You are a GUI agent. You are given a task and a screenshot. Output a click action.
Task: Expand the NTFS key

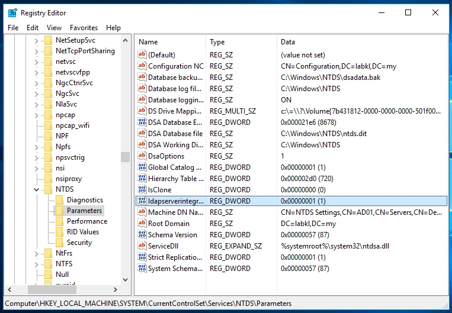pos(36,264)
